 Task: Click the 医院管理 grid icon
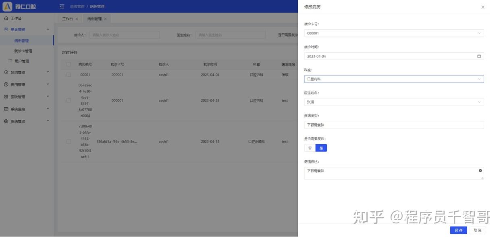tap(6, 97)
